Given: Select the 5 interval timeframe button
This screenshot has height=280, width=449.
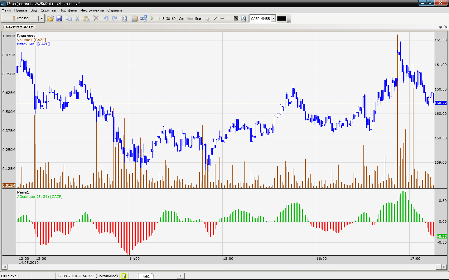Looking at the screenshot, I should (163, 19).
